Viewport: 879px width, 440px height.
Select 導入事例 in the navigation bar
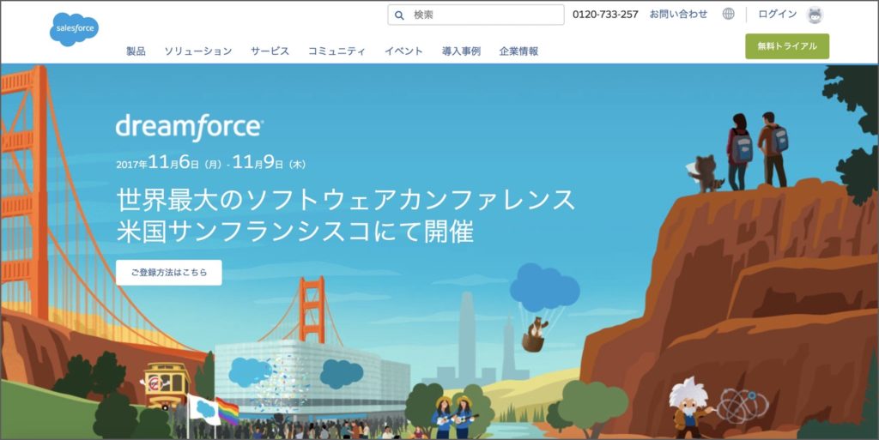click(461, 51)
